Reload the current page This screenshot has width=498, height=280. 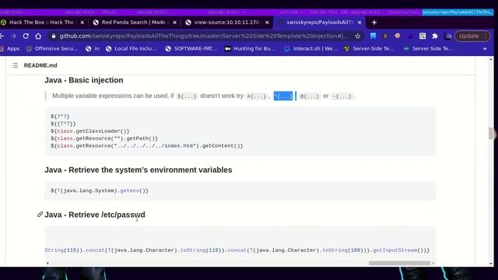tap(26, 37)
